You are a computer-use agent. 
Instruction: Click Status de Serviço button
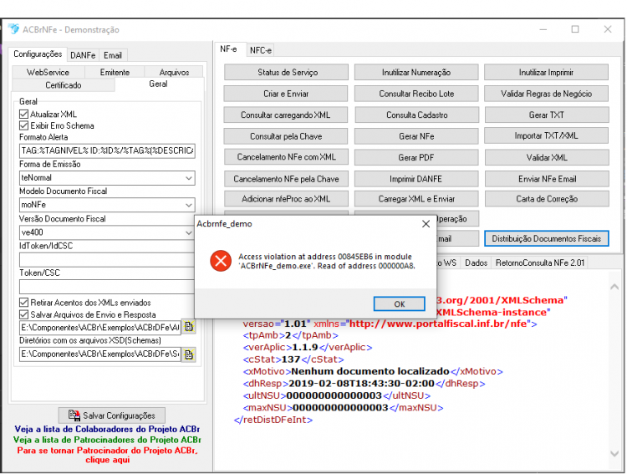pos(286,73)
